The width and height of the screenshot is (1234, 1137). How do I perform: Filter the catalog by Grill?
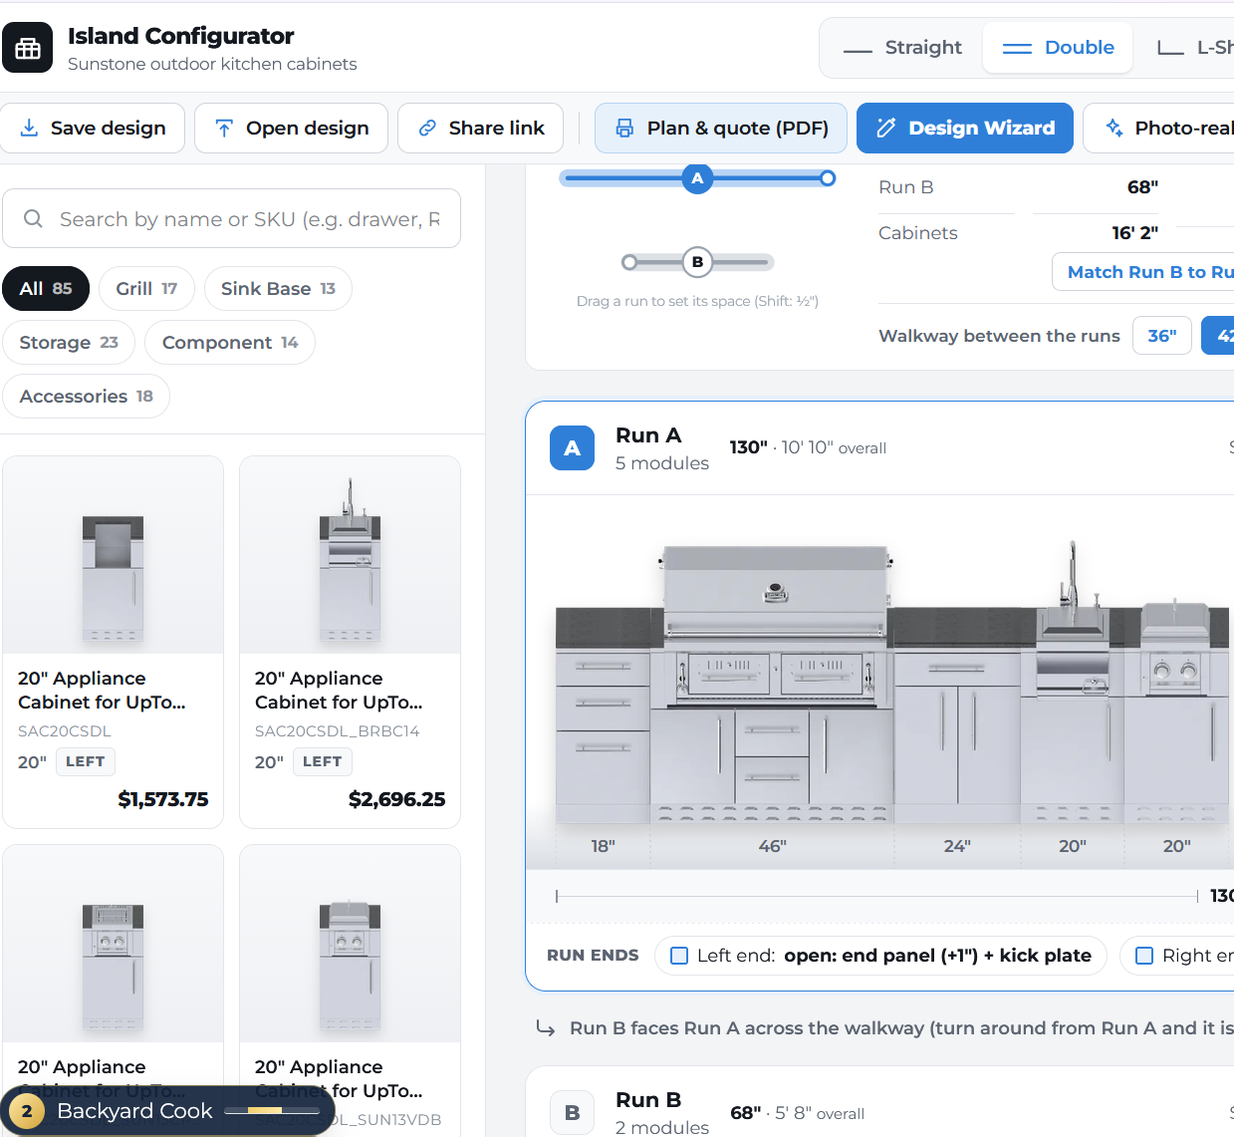pos(146,288)
